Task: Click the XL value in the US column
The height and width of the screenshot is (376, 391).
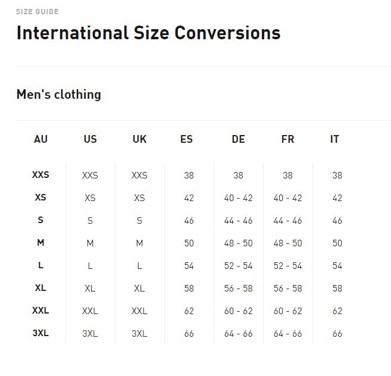Action: pos(90,289)
